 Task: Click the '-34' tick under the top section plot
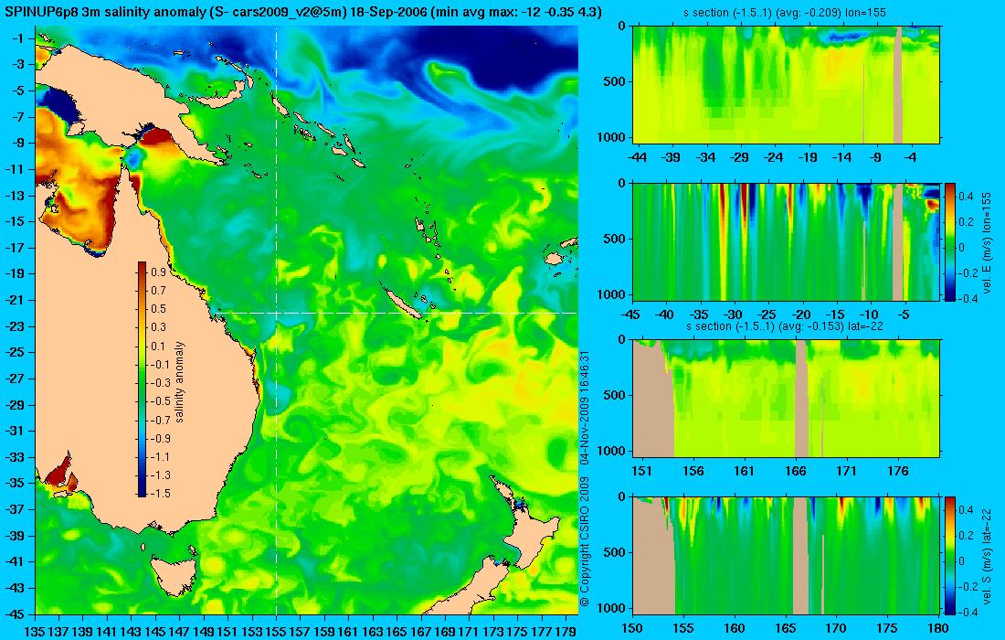click(x=705, y=157)
